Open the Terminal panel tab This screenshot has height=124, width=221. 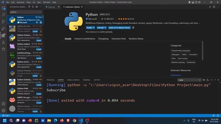[87, 80]
